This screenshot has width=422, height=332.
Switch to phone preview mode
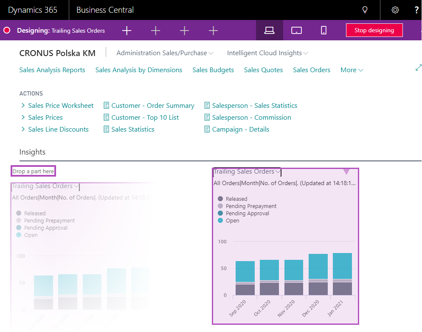pyautogui.click(x=324, y=31)
